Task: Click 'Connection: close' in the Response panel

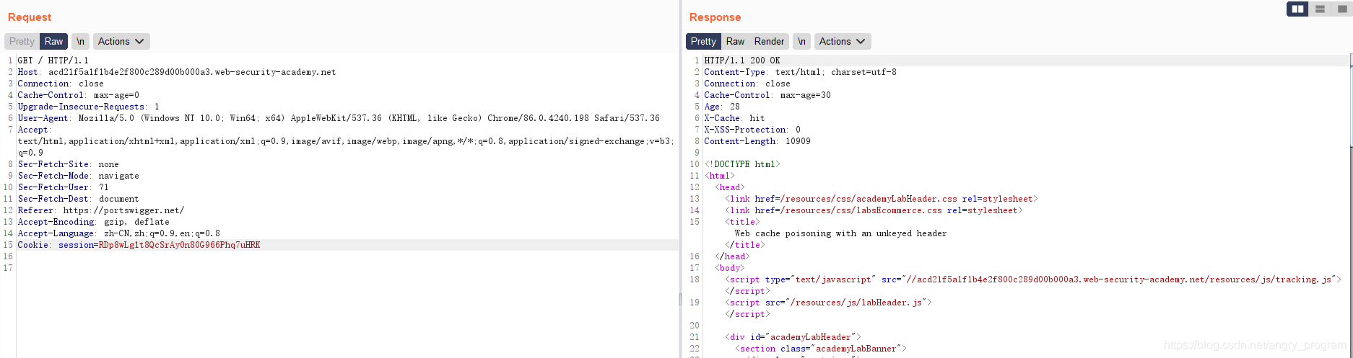Action: tap(747, 84)
